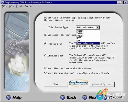The image size is (128, 102).
Task: Click the EasyRecovery title bar app icon
Action: [2, 2]
